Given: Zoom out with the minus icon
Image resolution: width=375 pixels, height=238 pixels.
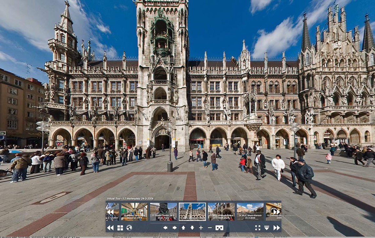Looking at the screenshot, I should [210, 228].
